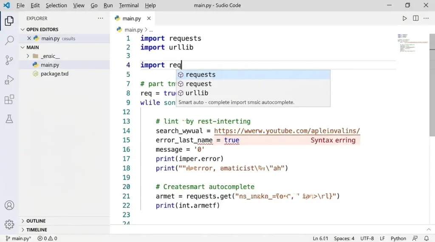Open the Selection menu
The image size is (435, 242).
pyautogui.click(x=56, y=5)
